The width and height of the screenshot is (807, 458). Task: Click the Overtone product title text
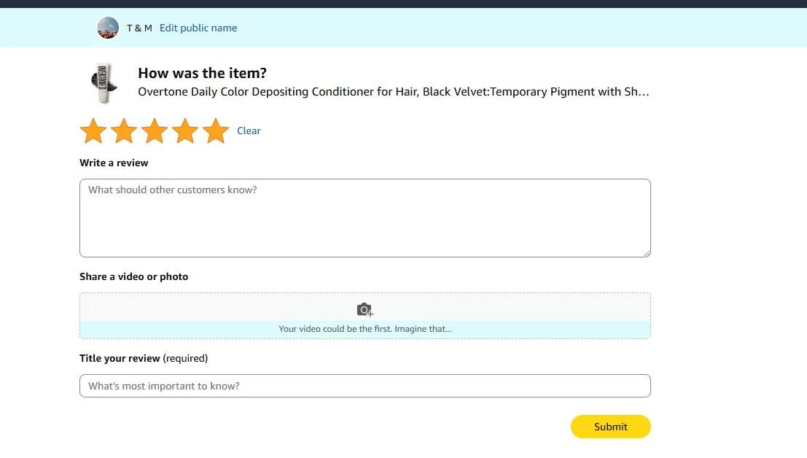pos(393,92)
